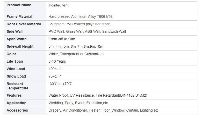Select the "75kg/㎡" snow load value
Image resolution: width=202 pixels, height=118 pixels.
pyautogui.click(x=55, y=76)
